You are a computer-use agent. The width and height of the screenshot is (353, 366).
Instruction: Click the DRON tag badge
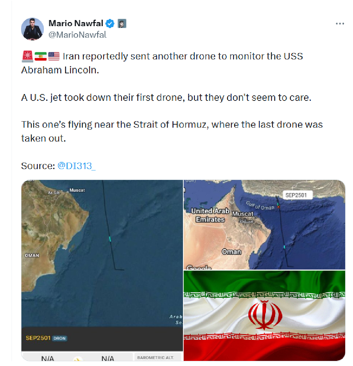coord(60,338)
